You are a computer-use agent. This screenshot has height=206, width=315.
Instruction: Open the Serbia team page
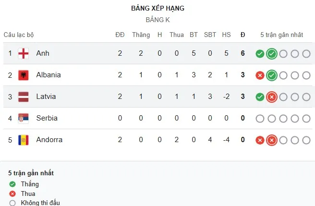(x=46, y=118)
